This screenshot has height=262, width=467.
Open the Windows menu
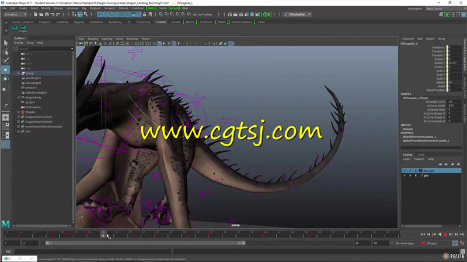pyautogui.click(x=72, y=8)
